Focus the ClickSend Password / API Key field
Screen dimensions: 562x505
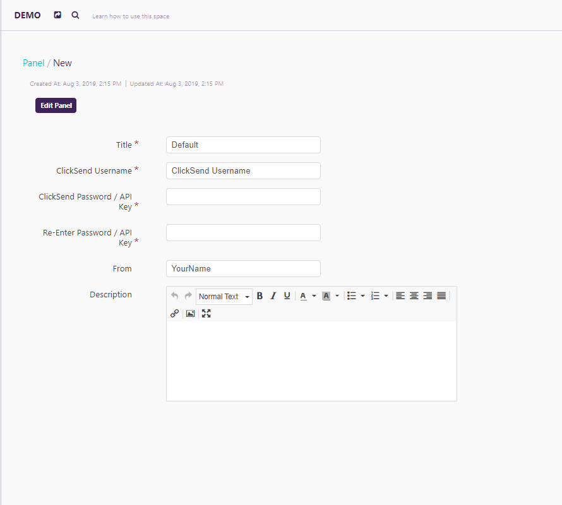click(x=243, y=197)
